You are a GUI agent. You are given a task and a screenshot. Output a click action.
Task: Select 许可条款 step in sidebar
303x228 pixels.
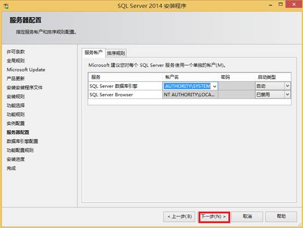16,52
